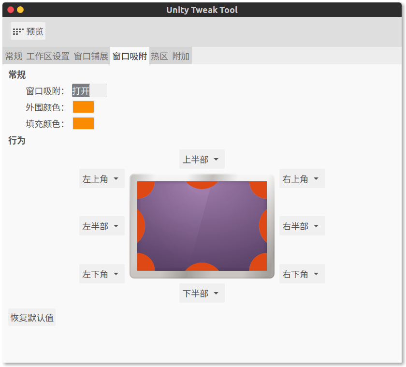Click the yellow minimize window button

tap(20, 10)
